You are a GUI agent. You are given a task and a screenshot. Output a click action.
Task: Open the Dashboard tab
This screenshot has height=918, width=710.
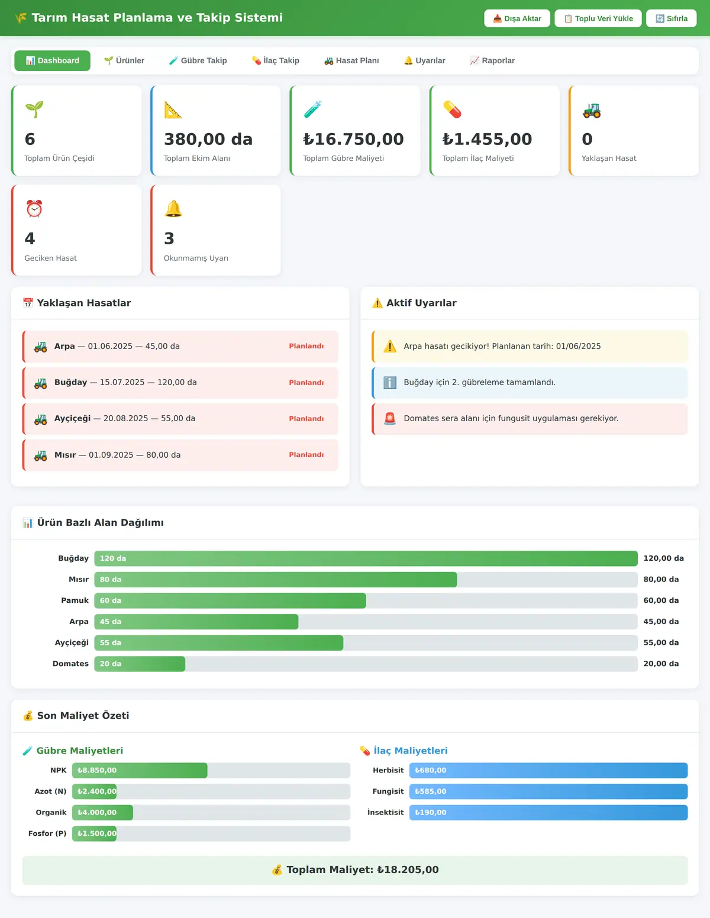coord(52,61)
